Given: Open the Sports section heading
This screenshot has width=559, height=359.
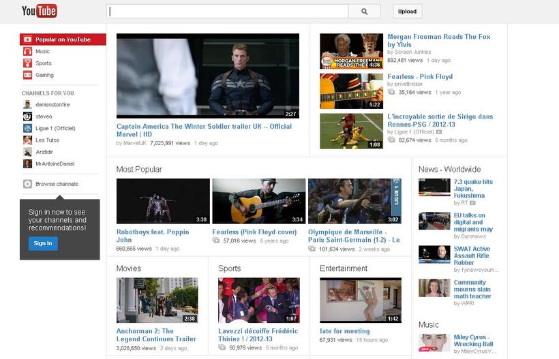Looking at the screenshot, I should (x=230, y=268).
